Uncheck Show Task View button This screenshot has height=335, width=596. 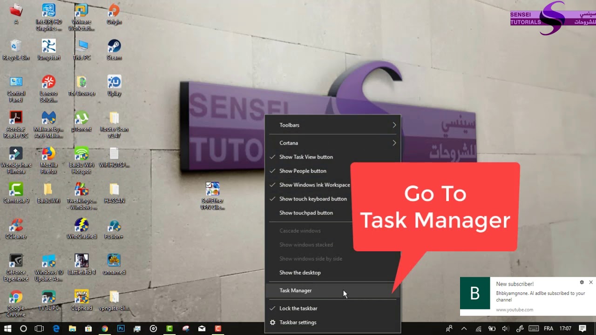tap(332, 157)
